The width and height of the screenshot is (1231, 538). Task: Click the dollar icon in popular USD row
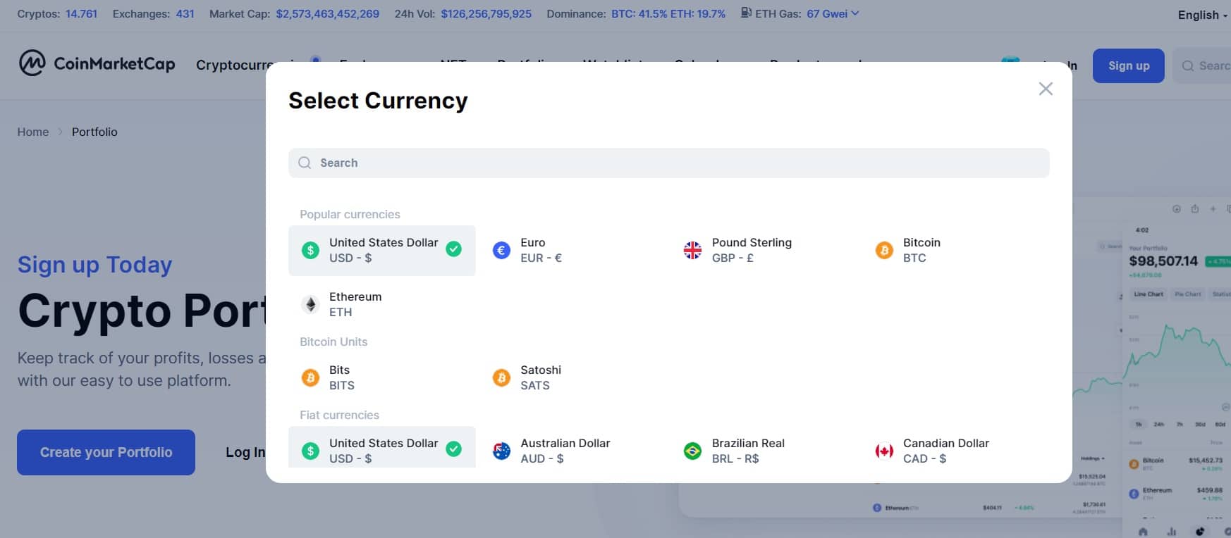coord(310,250)
